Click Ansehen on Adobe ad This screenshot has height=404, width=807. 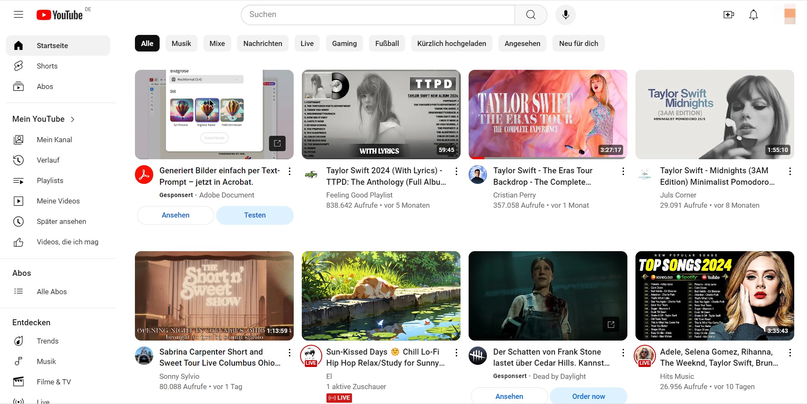click(175, 215)
